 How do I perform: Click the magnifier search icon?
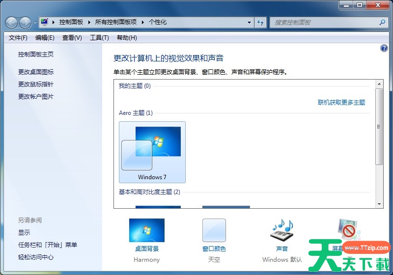click(x=382, y=23)
